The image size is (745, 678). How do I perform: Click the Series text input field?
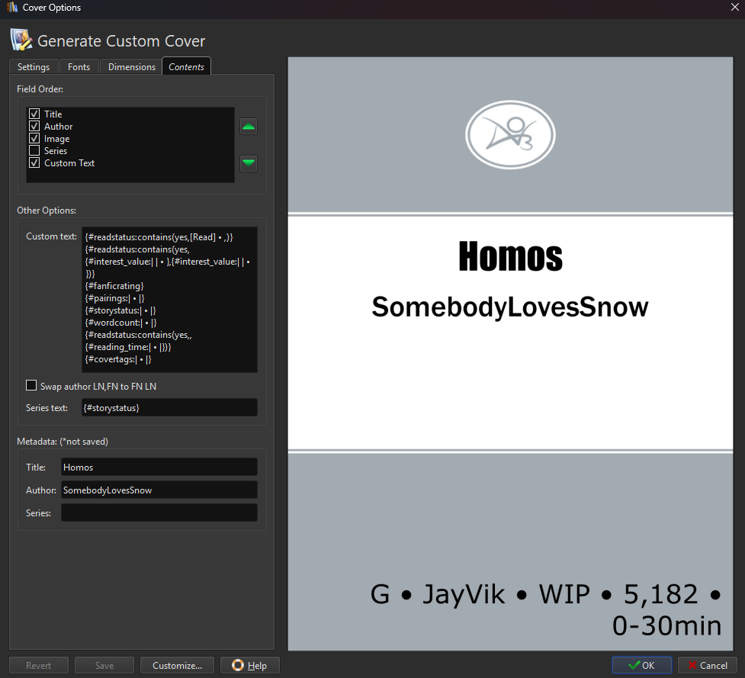(x=169, y=408)
